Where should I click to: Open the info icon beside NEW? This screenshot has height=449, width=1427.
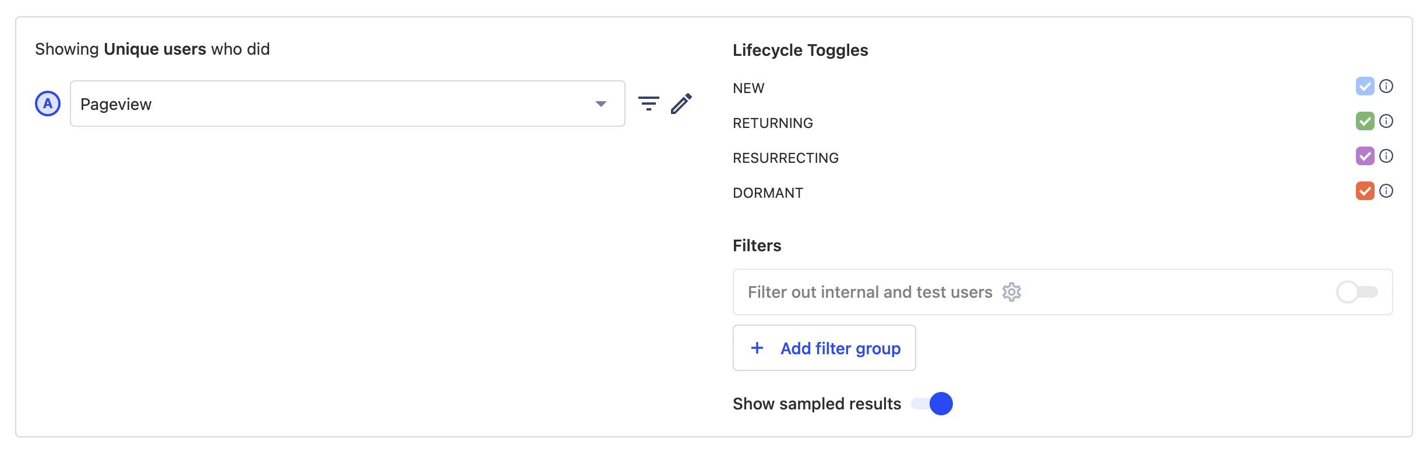pos(1386,86)
